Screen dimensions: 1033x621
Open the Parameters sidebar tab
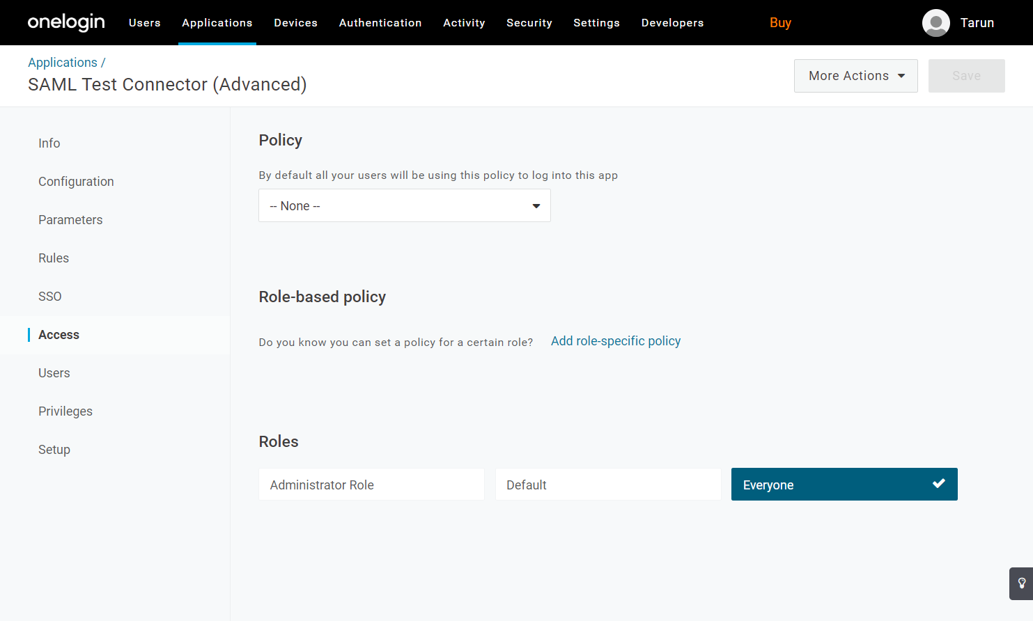(x=70, y=220)
